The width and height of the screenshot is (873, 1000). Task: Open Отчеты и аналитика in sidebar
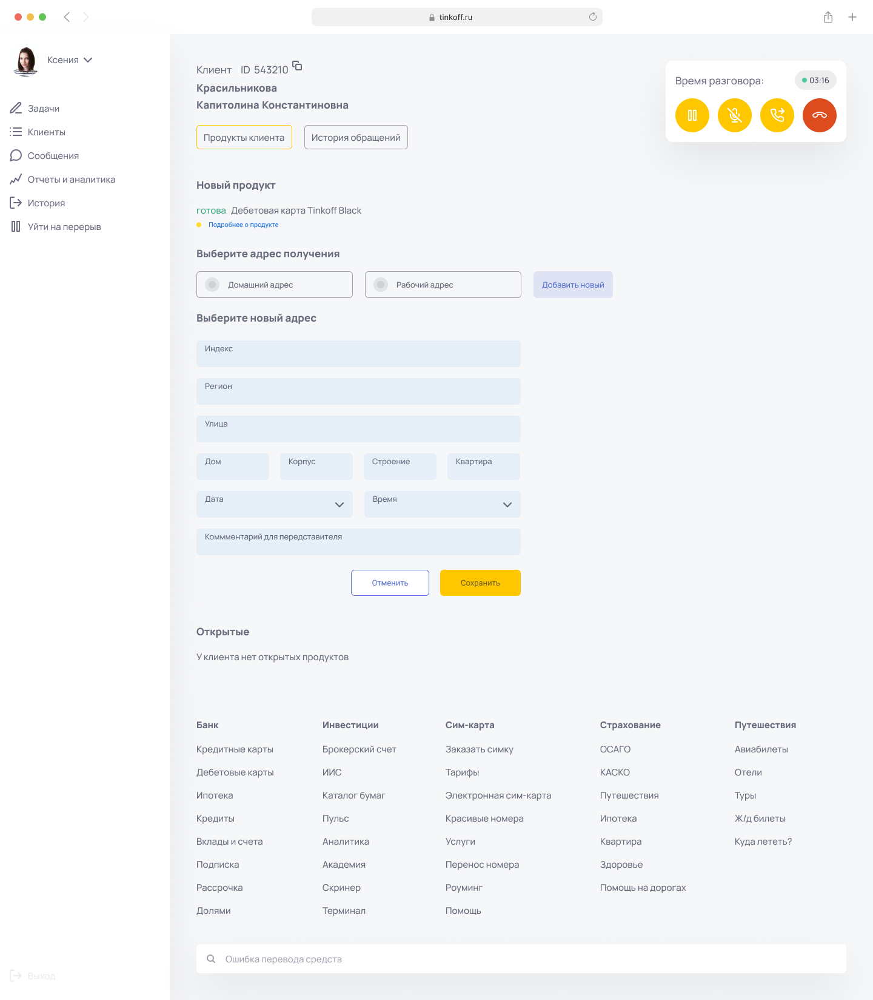tap(71, 180)
